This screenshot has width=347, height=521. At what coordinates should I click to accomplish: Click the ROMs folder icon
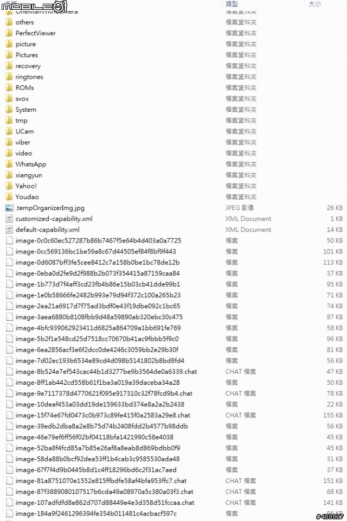tap(9, 88)
